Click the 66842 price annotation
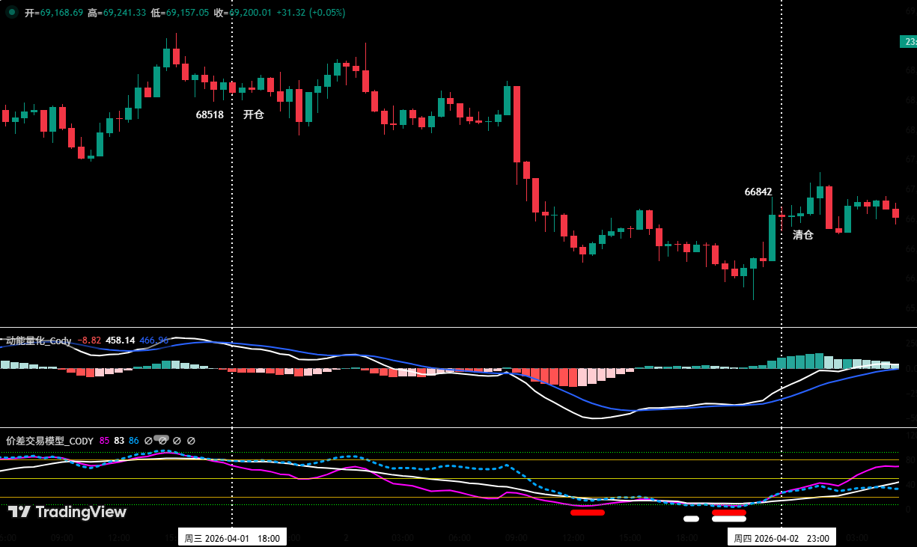The image size is (917, 547). [x=758, y=192]
